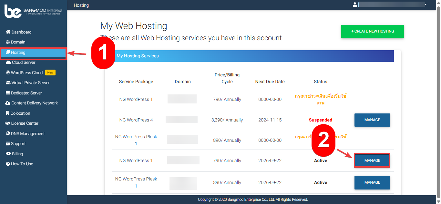Open the Hosting menu item
This screenshot has width=441, height=204.
[18, 53]
